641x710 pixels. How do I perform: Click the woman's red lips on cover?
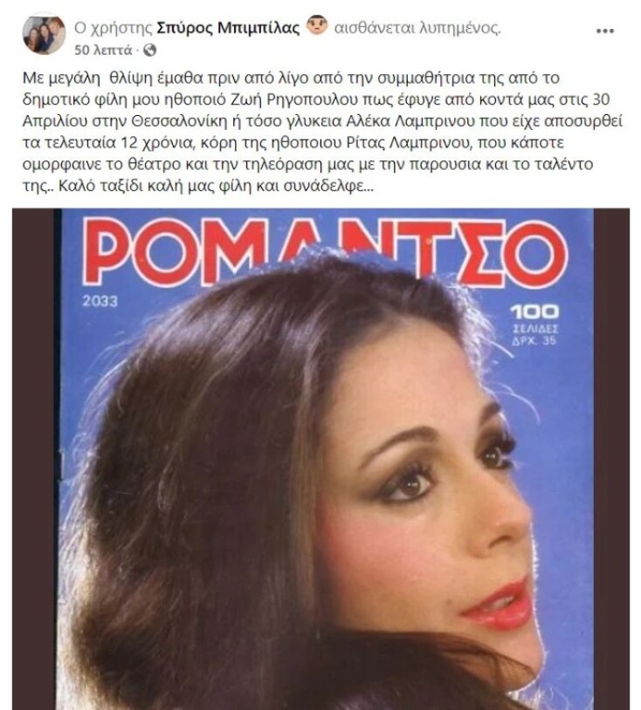[x=498, y=604]
